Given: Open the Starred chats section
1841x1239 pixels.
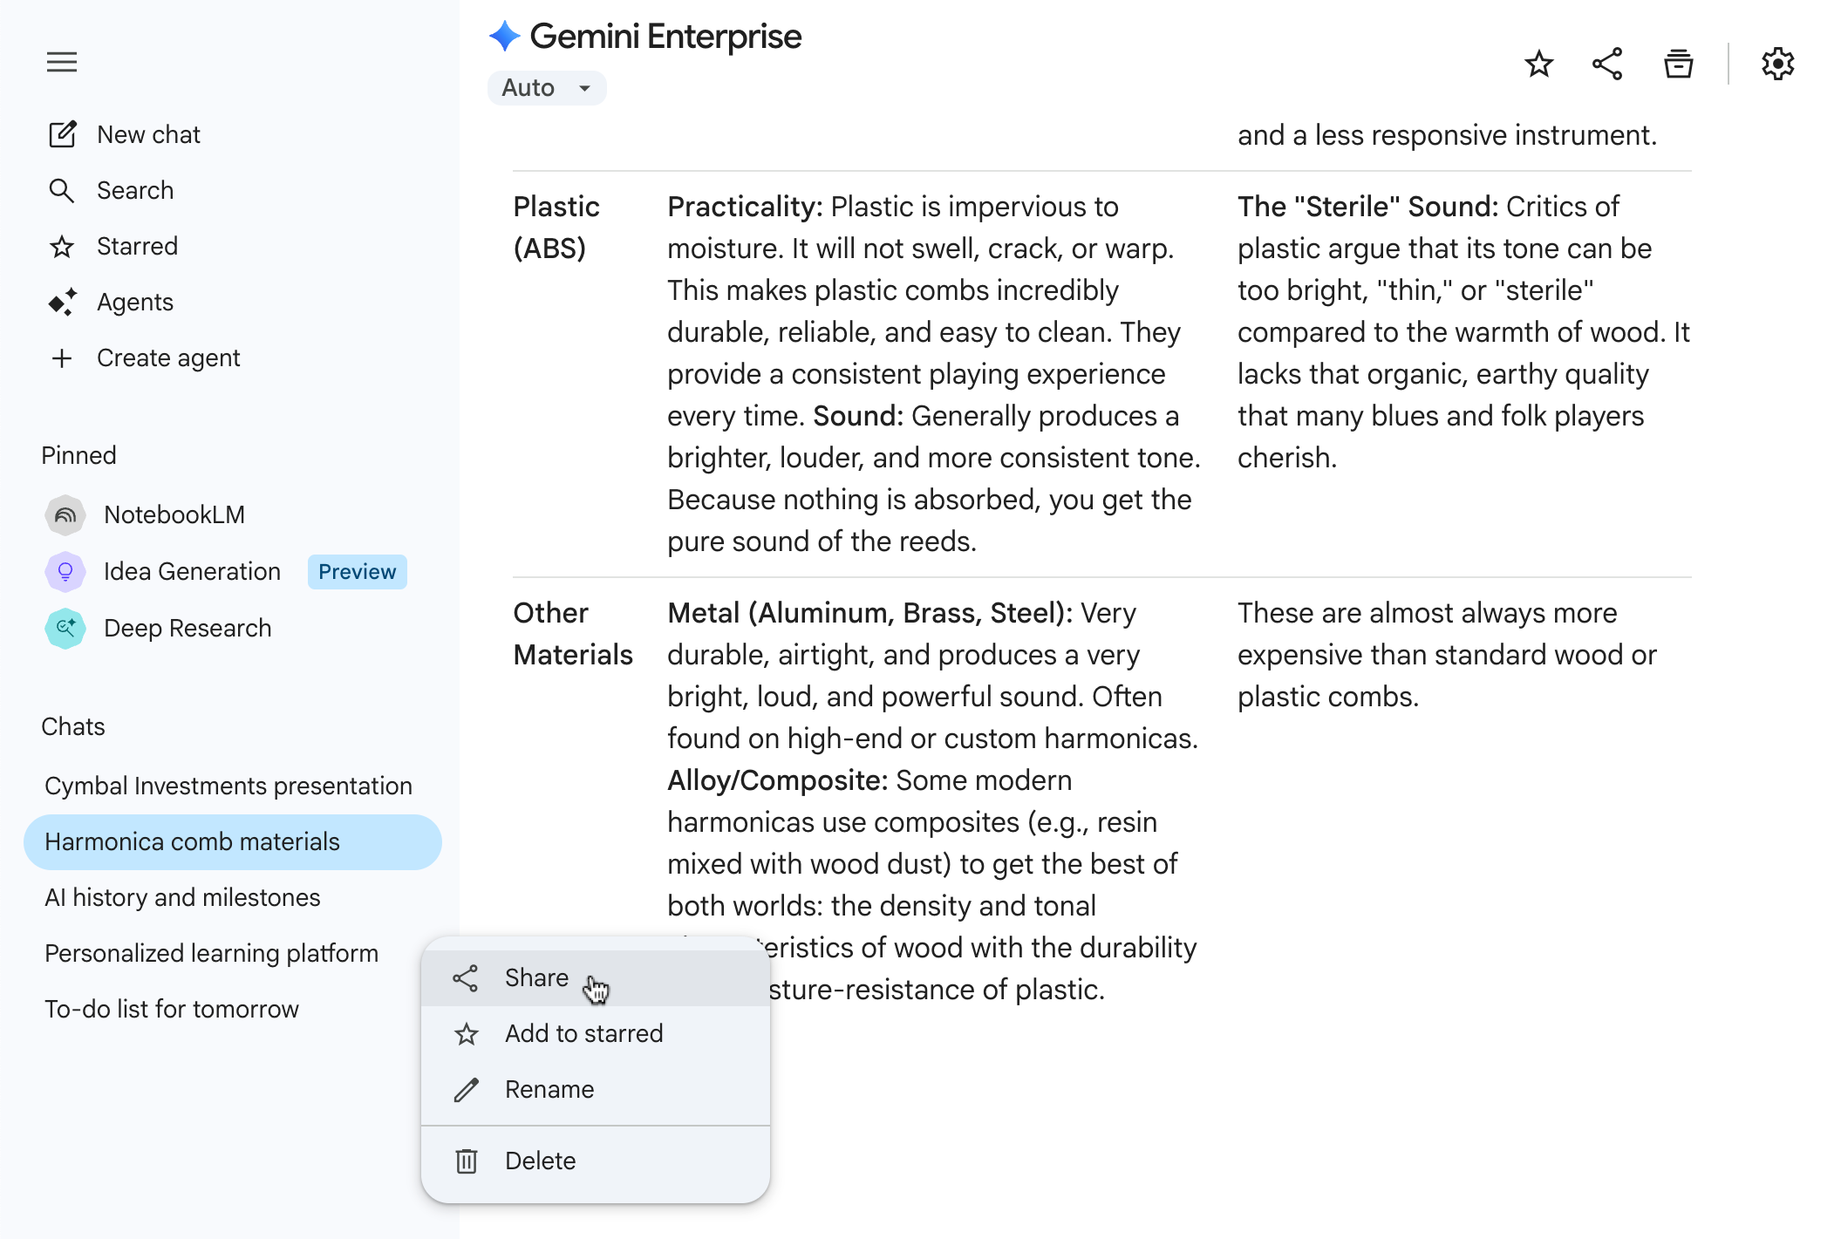Looking at the screenshot, I should pos(136,246).
